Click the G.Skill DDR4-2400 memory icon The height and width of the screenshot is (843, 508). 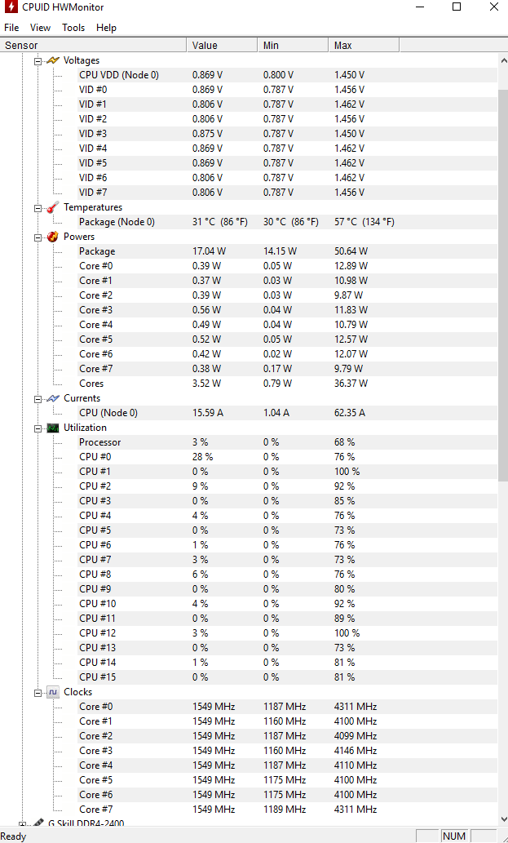coord(38,823)
